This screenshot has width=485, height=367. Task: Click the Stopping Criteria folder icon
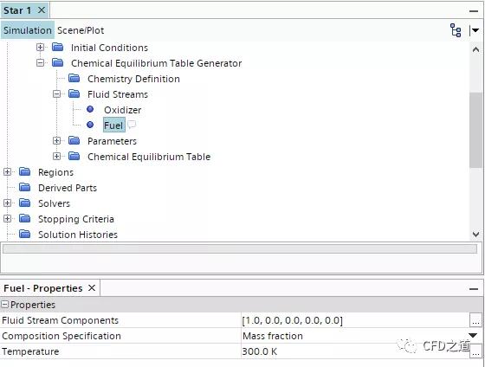[x=25, y=219]
